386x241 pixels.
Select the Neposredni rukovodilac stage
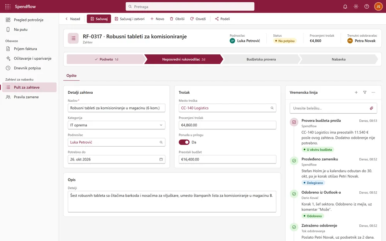[x=183, y=59]
